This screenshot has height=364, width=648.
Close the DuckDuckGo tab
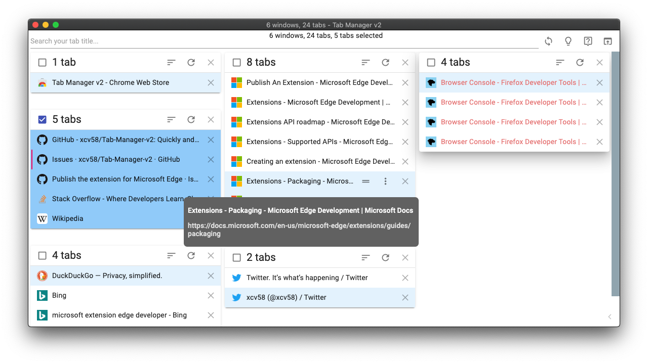(211, 276)
